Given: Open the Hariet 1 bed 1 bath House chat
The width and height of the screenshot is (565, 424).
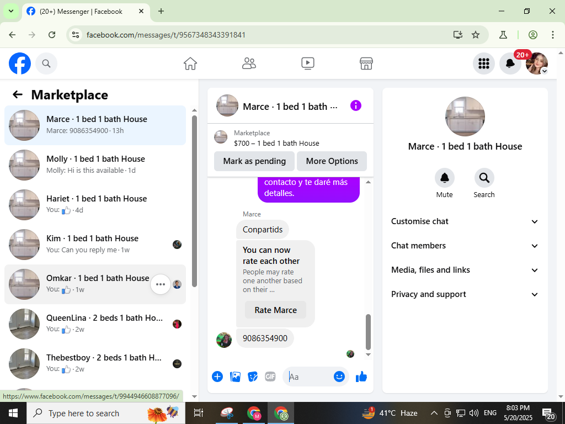Looking at the screenshot, I should click(x=95, y=204).
